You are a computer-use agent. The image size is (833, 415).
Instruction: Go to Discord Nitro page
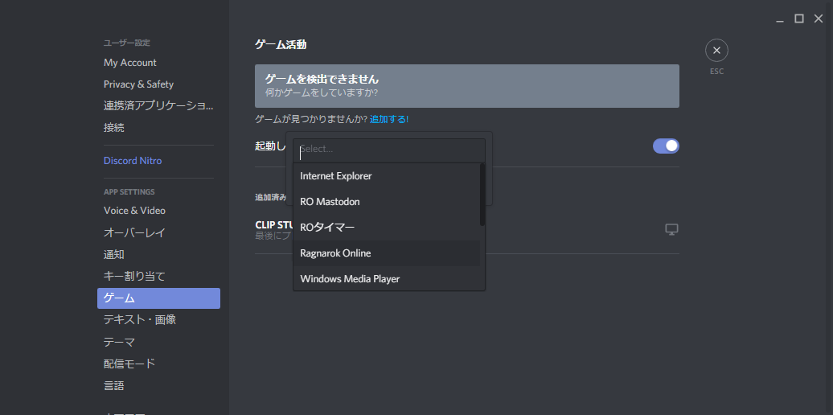click(133, 161)
